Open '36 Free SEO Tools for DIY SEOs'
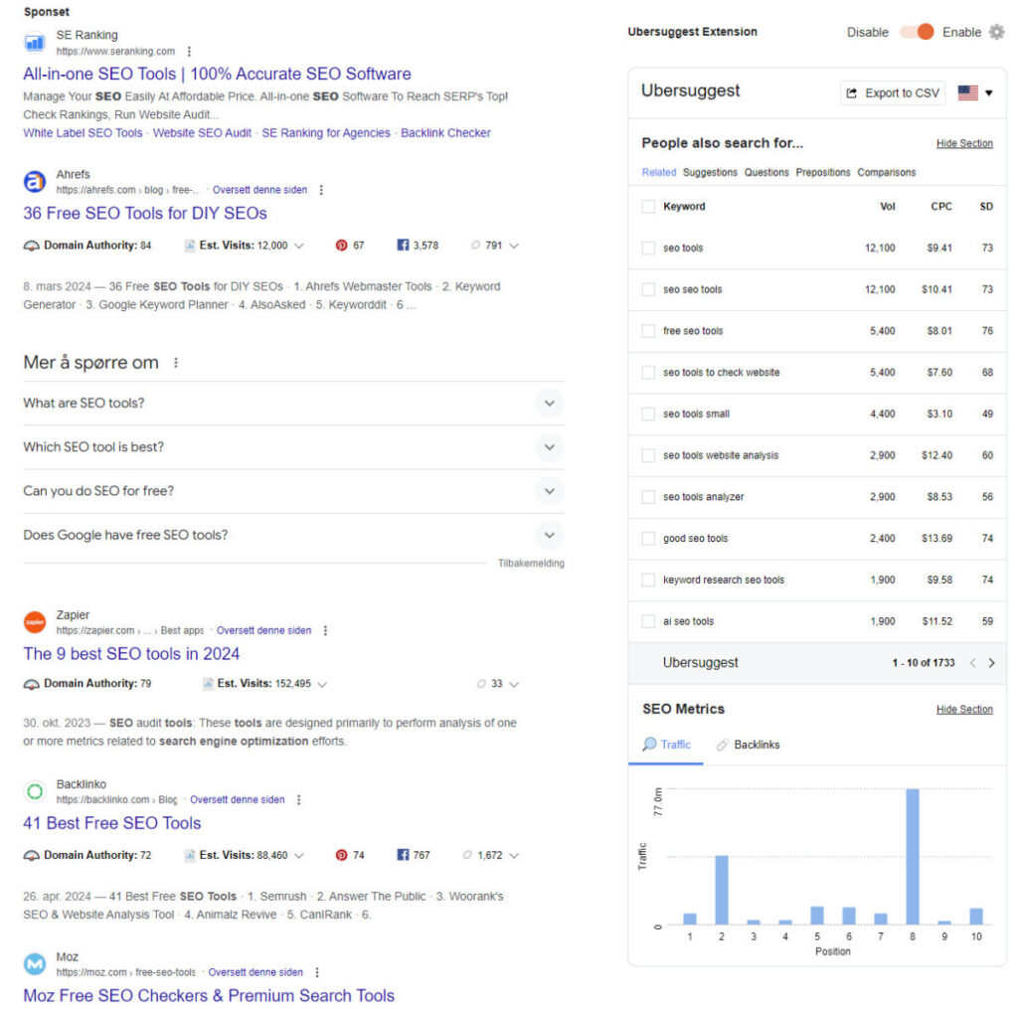 (145, 214)
